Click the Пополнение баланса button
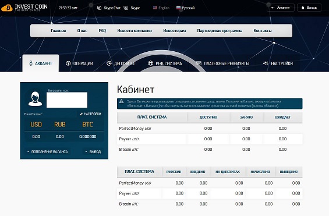The height and width of the screenshot is (216, 329). tap(47, 151)
